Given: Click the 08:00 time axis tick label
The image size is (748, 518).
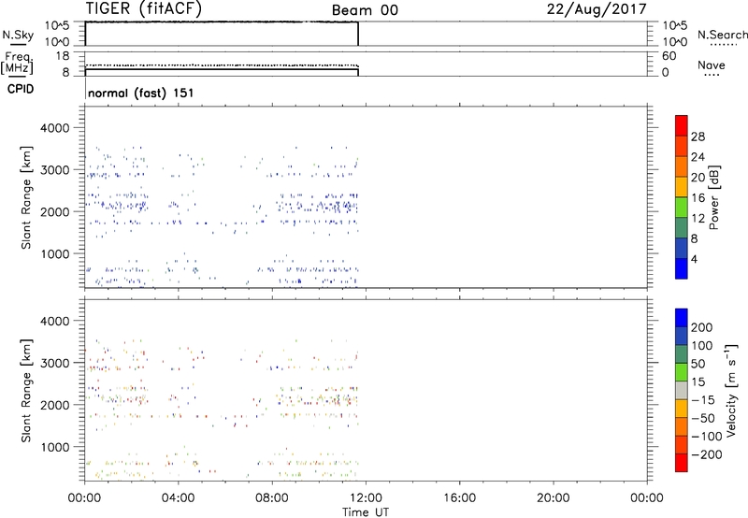Looking at the screenshot, I should coord(272,498).
